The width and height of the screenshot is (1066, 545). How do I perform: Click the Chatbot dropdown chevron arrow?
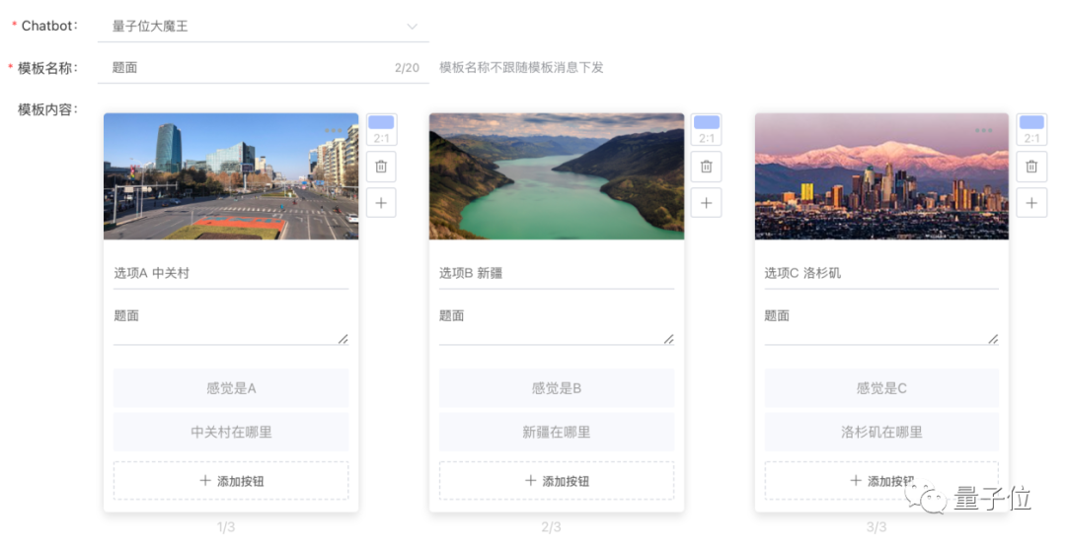pyautogui.click(x=412, y=27)
